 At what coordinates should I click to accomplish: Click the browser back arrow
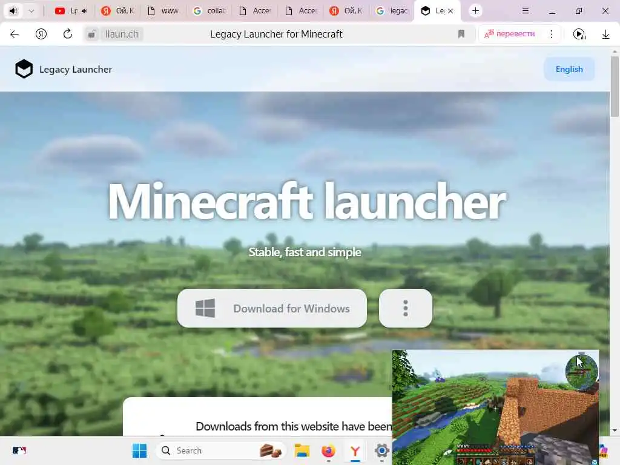[x=15, y=34]
